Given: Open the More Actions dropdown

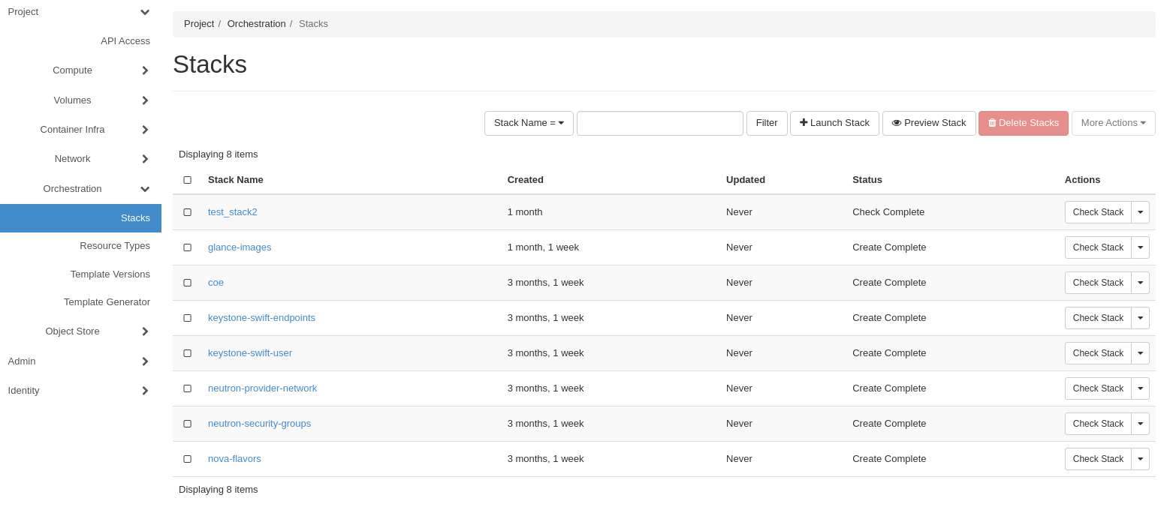Looking at the screenshot, I should 1113,123.
